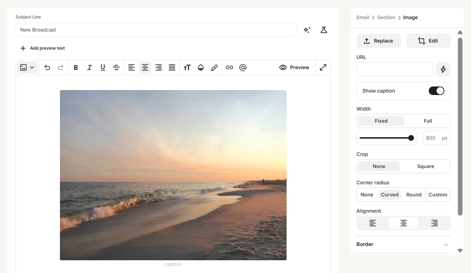Open the AI sparkle assistant beside Subject Line
This screenshot has height=273, width=471.
pos(307,30)
